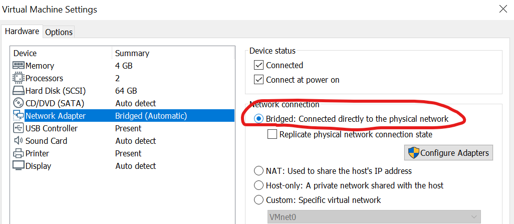Select the NAT radio button
Viewport: 514px width, 224px height.
[259, 171]
